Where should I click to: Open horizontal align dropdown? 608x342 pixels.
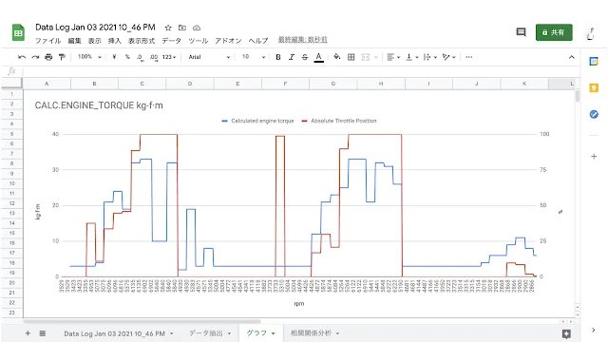coord(393,57)
